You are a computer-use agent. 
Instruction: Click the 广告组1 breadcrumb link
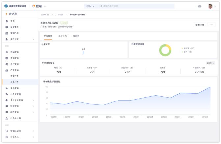pyautogui.click(x=59, y=15)
